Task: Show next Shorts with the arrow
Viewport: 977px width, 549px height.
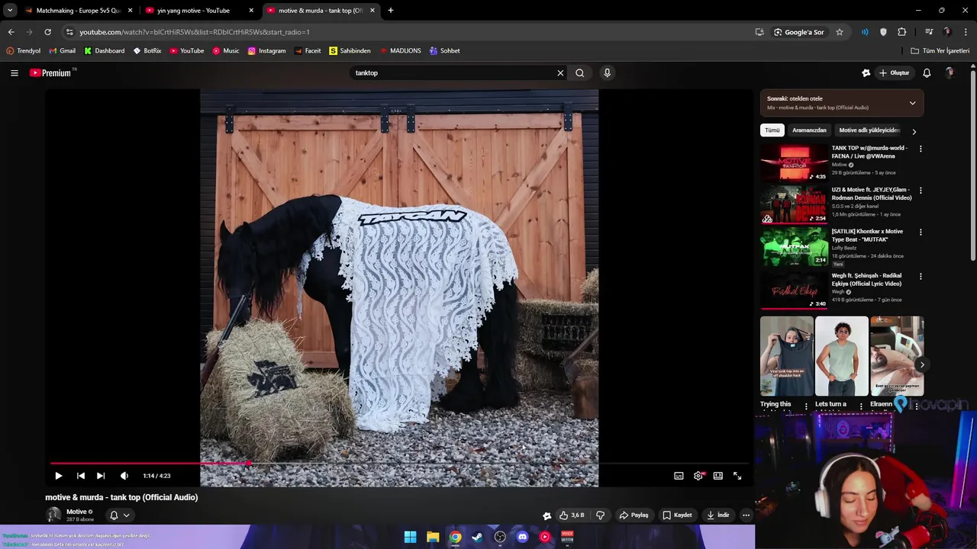Action: pos(921,364)
